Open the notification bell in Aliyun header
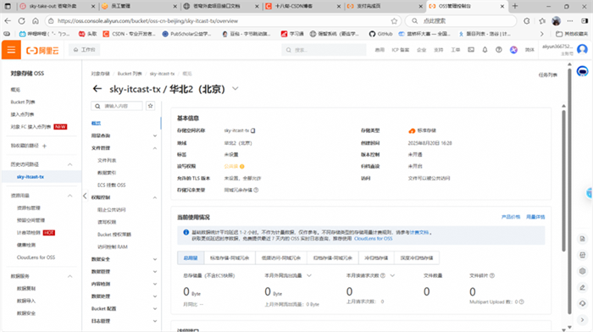 485,50
